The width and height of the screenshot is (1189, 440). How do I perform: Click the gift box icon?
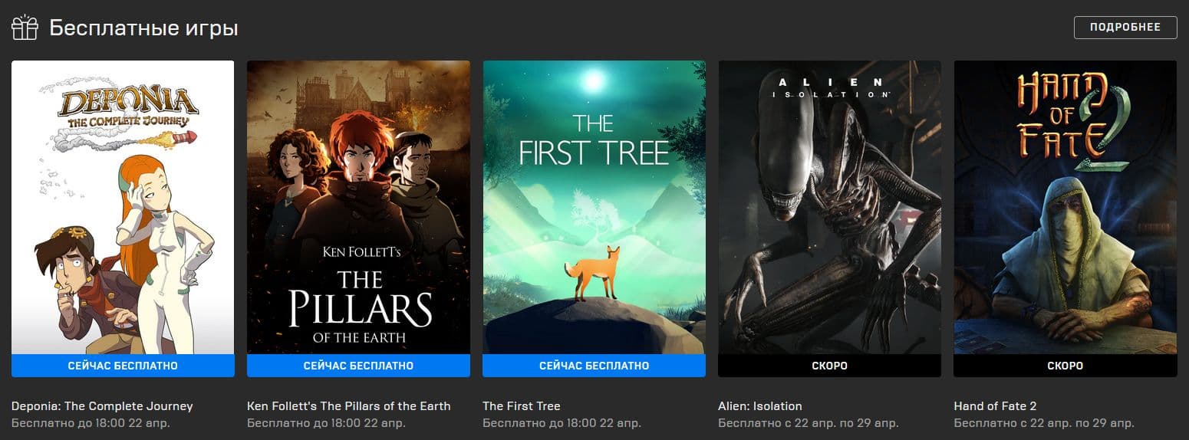tap(25, 28)
